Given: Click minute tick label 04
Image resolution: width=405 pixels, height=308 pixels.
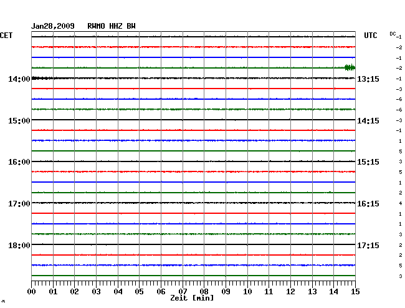Looking at the screenshot, I should (118, 292).
